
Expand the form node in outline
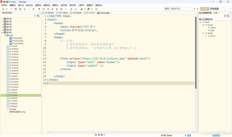(206, 36)
